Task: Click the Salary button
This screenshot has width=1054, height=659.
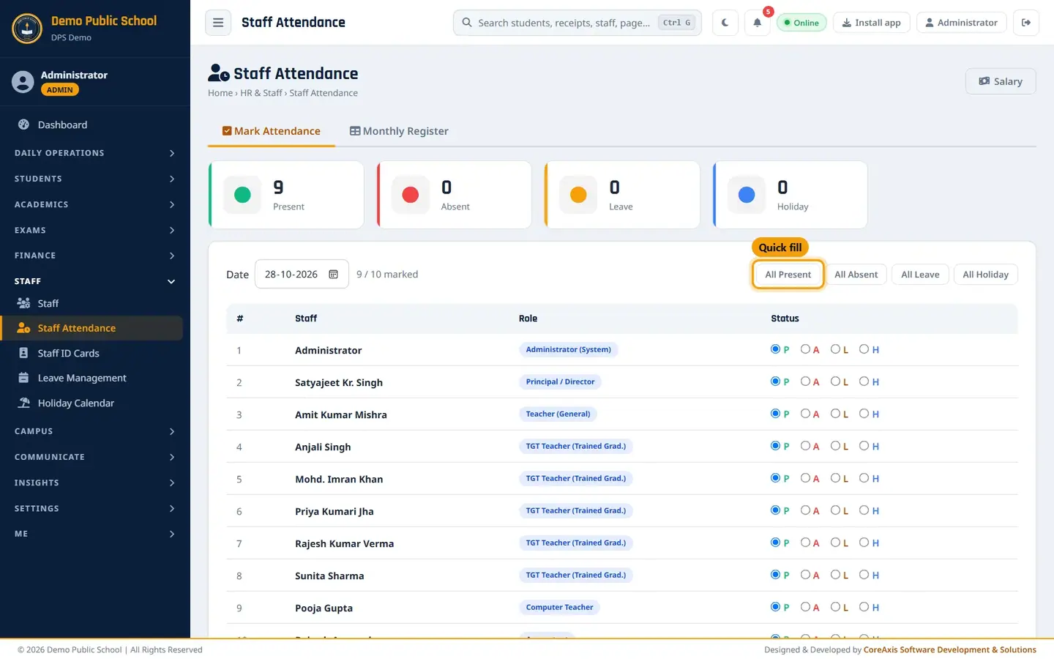Action: click(1001, 81)
